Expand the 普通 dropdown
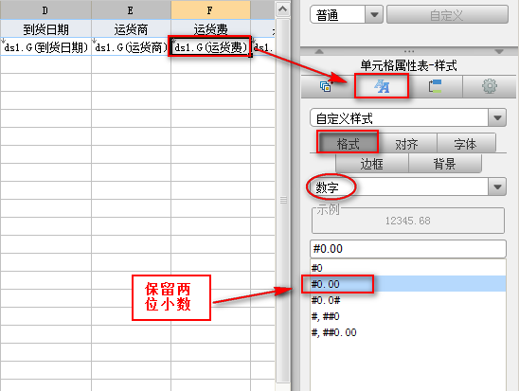 coord(374,14)
